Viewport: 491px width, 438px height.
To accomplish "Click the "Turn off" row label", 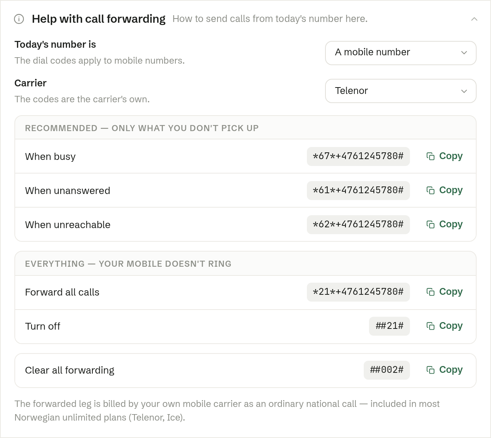I will [42, 326].
